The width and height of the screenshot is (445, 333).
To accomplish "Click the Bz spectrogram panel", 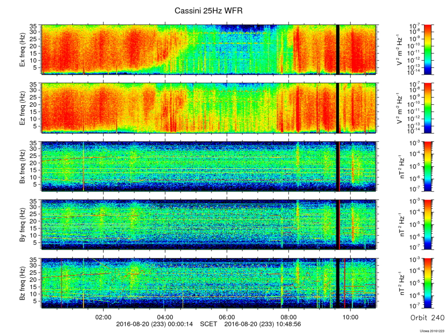I will click(x=209, y=283).
